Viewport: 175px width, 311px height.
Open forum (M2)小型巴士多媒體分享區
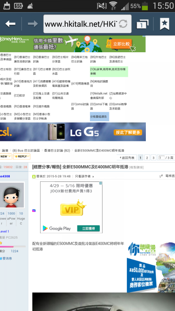click(x=22, y=117)
